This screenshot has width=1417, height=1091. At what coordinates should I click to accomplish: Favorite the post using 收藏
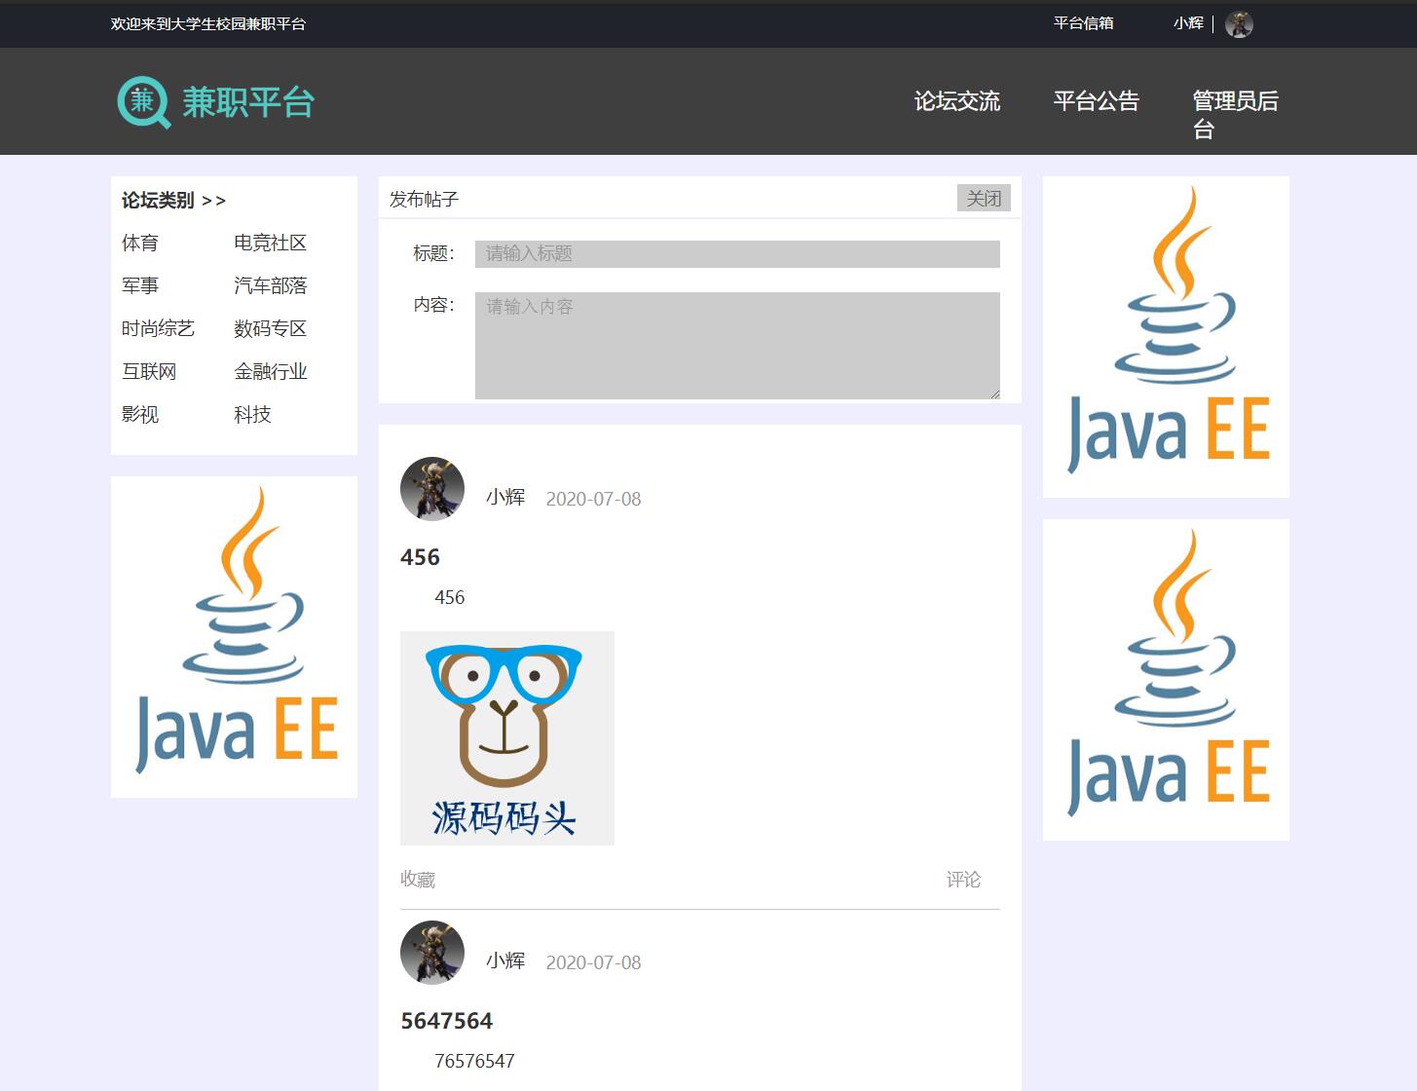click(417, 879)
